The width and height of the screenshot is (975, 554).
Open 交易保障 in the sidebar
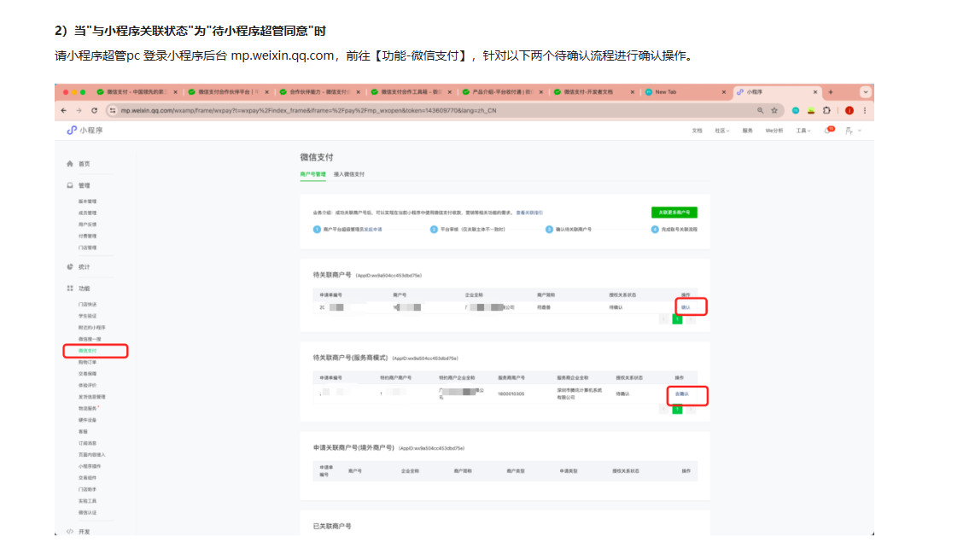(88, 374)
